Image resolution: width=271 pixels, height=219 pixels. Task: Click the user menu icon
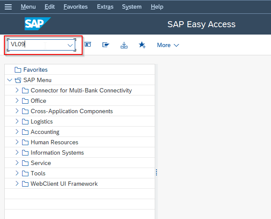88,44
